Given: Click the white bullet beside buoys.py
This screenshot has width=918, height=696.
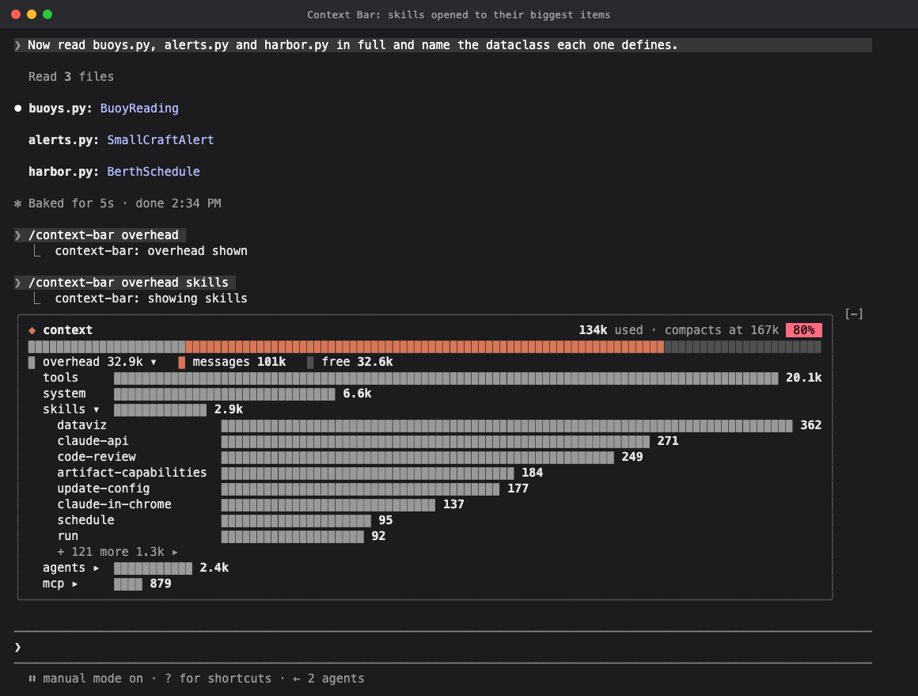Looking at the screenshot, I should tap(17, 108).
